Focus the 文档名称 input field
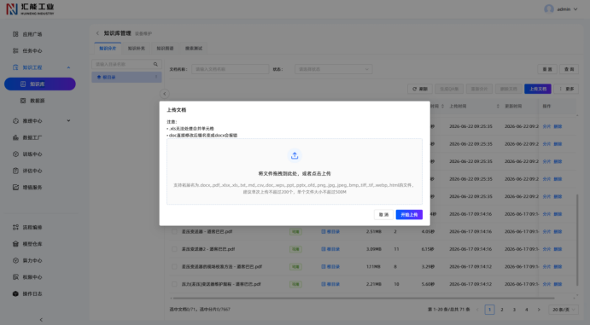The image size is (590, 325). (x=231, y=69)
